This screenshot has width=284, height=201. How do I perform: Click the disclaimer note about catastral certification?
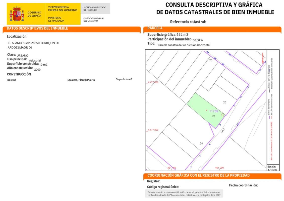(184, 193)
